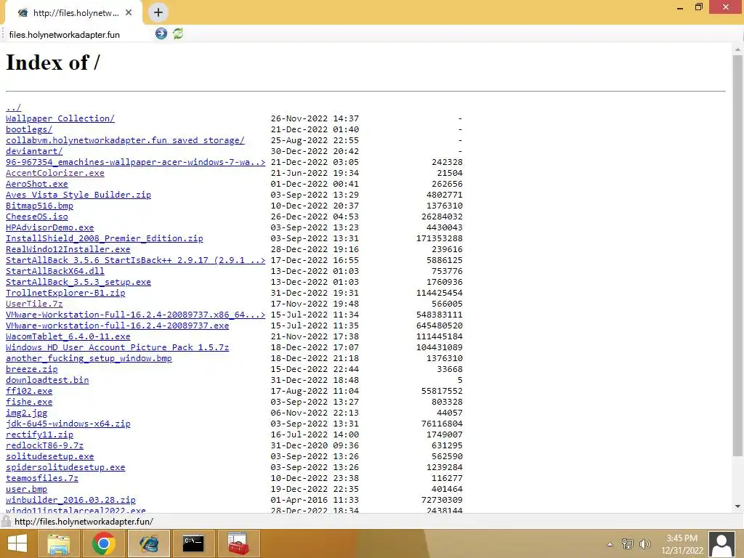Click the address bar showing files.holynetworkadapter.fun
The height and width of the screenshot is (558, 744).
pos(78,34)
